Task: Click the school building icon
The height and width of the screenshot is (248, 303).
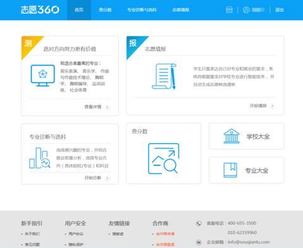Action: pos(232,136)
